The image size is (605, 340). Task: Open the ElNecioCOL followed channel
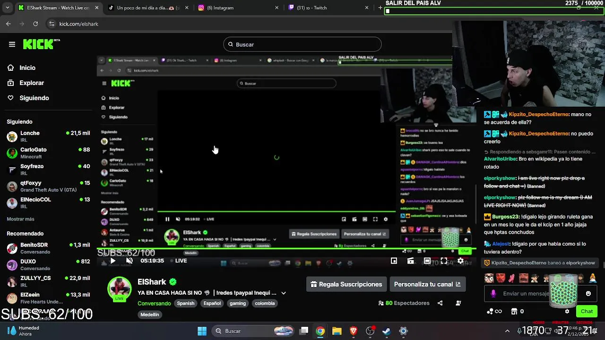click(x=48, y=203)
